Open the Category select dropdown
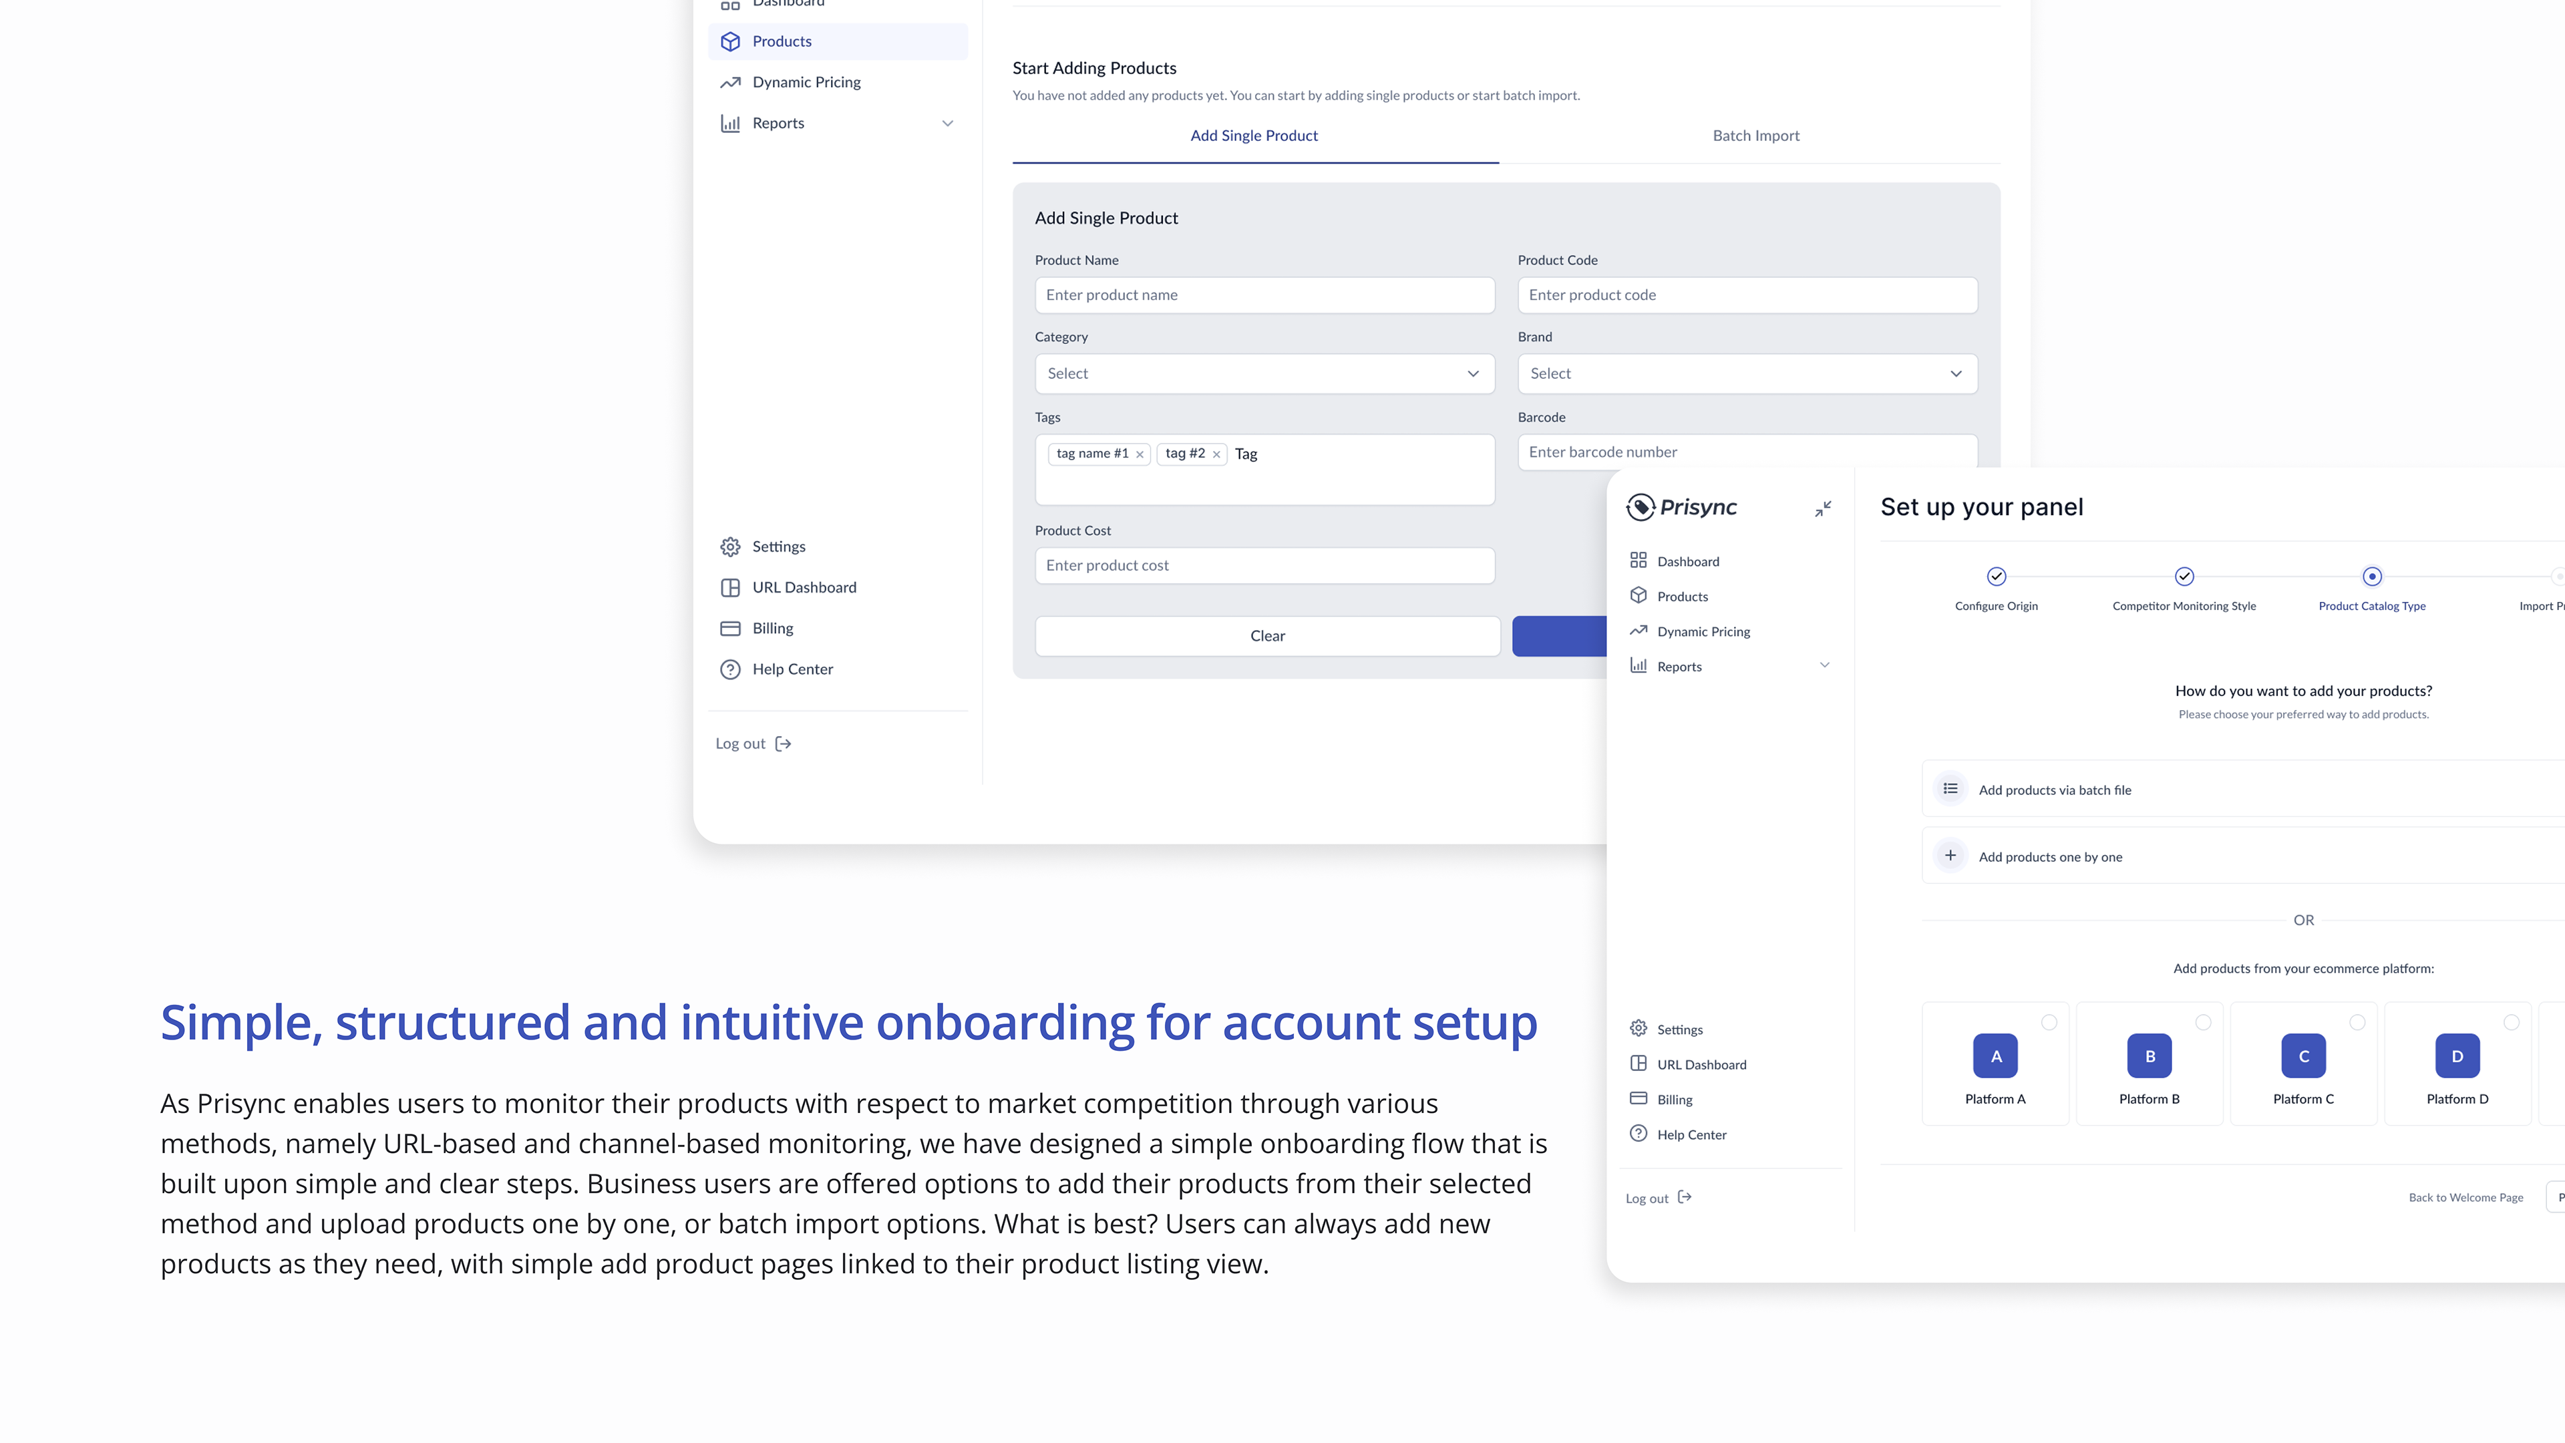This screenshot has width=2565, height=1443. (1264, 373)
